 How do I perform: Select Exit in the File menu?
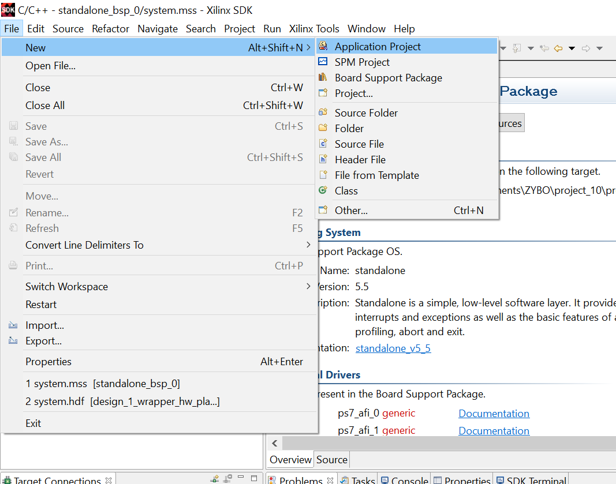click(159, 423)
